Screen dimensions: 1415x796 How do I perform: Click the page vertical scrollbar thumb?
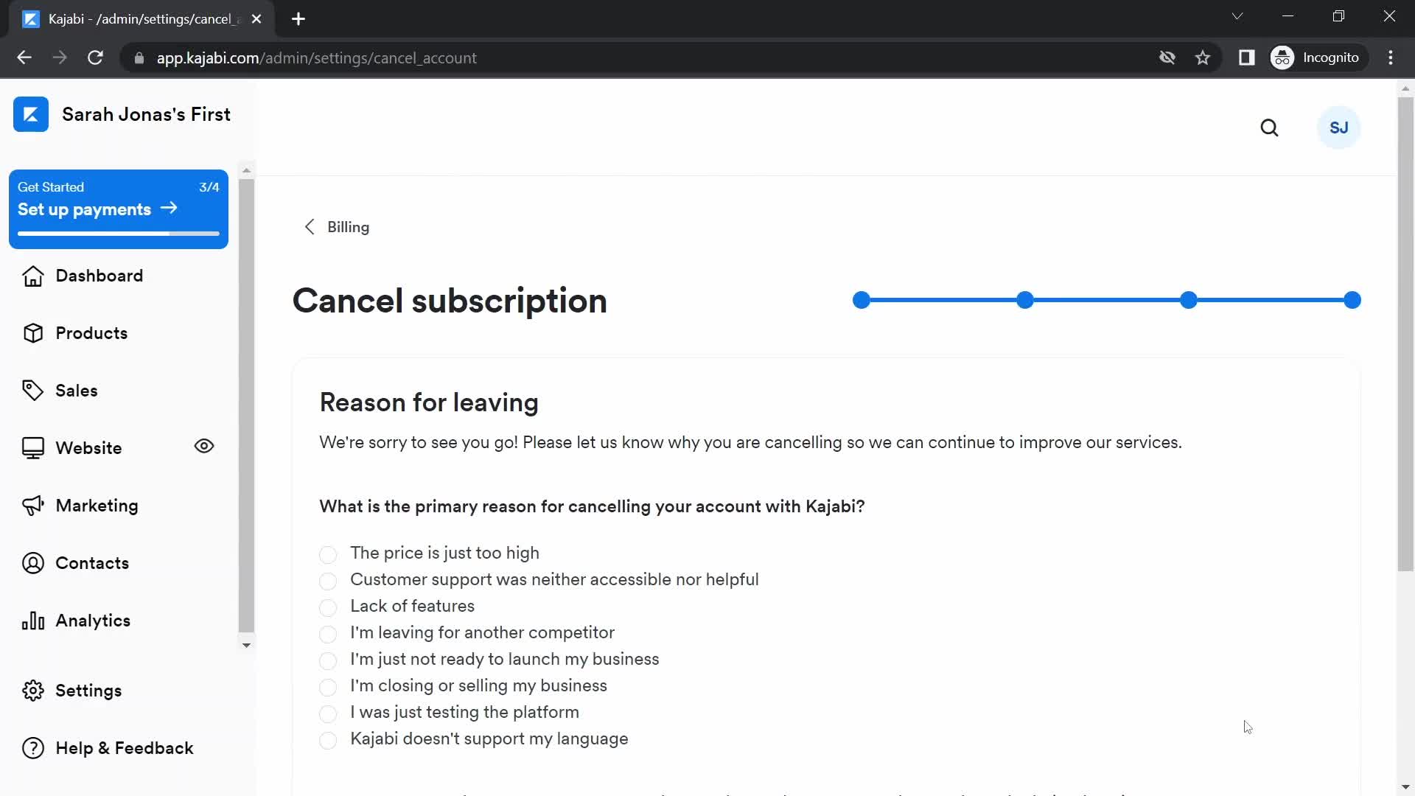pos(1405,333)
